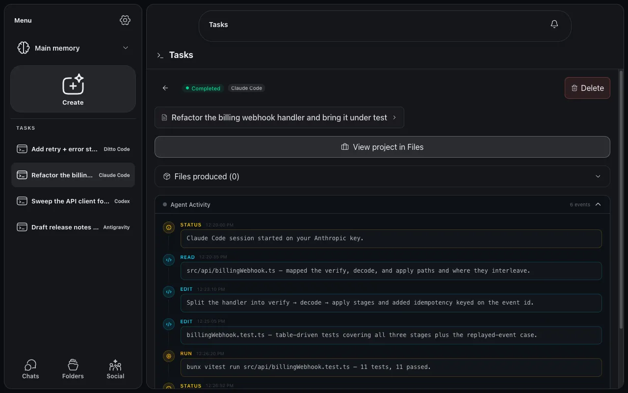Open 'Sweep the API client fo...' Codex task
The height and width of the screenshot is (393, 628).
73,201
